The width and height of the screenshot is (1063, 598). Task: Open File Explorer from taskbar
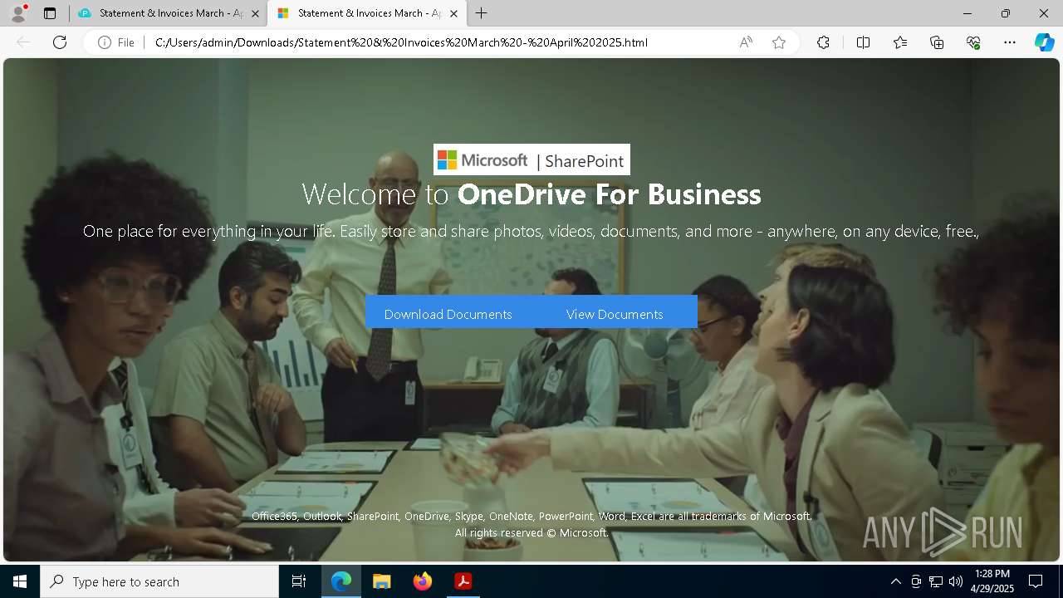tap(381, 581)
